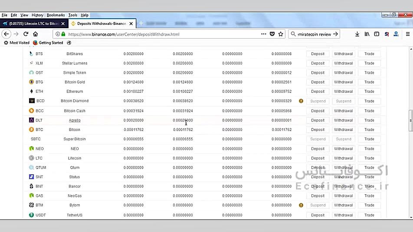Click Deposit for NeoGas row
This screenshot has width=413, height=232.
318,196
